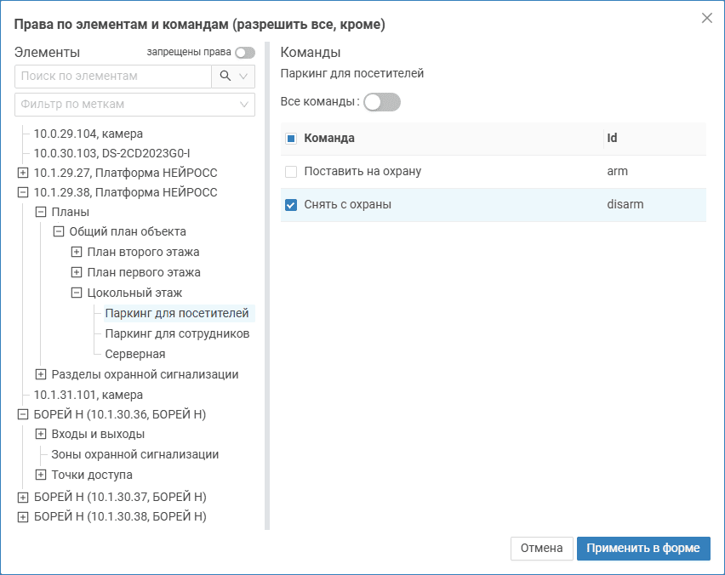Toggle the 'запрещены права' switch
This screenshot has height=575, width=725.
pyautogui.click(x=245, y=53)
